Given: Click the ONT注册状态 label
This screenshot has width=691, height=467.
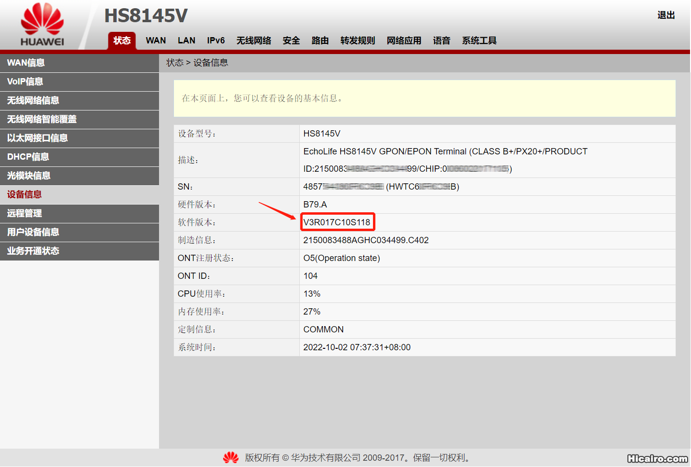Looking at the screenshot, I should 206,258.
